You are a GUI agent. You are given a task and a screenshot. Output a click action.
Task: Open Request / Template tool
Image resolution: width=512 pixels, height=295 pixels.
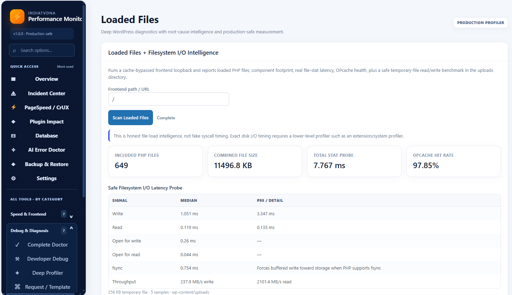pos(42,287)
